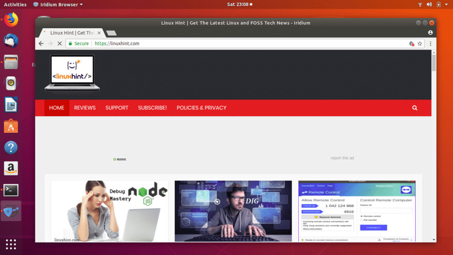Open Help from the dock
This screenshot has width=453, height=255.
(11, 148)
